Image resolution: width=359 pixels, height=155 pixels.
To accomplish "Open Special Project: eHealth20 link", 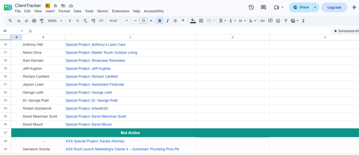I will pyautogui.click(x=87, y=108).
